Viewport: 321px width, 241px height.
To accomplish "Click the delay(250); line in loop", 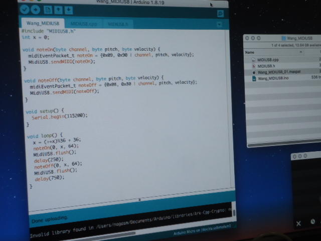I will point(49,160).
